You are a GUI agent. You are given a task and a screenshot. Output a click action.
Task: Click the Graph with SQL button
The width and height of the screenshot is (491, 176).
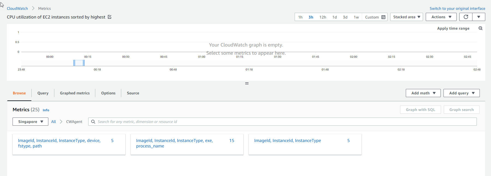click(421, 110)
